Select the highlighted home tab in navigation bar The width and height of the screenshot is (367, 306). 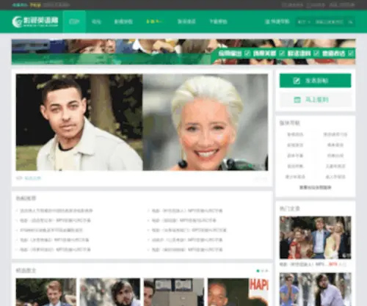click(x=74, y=21)
